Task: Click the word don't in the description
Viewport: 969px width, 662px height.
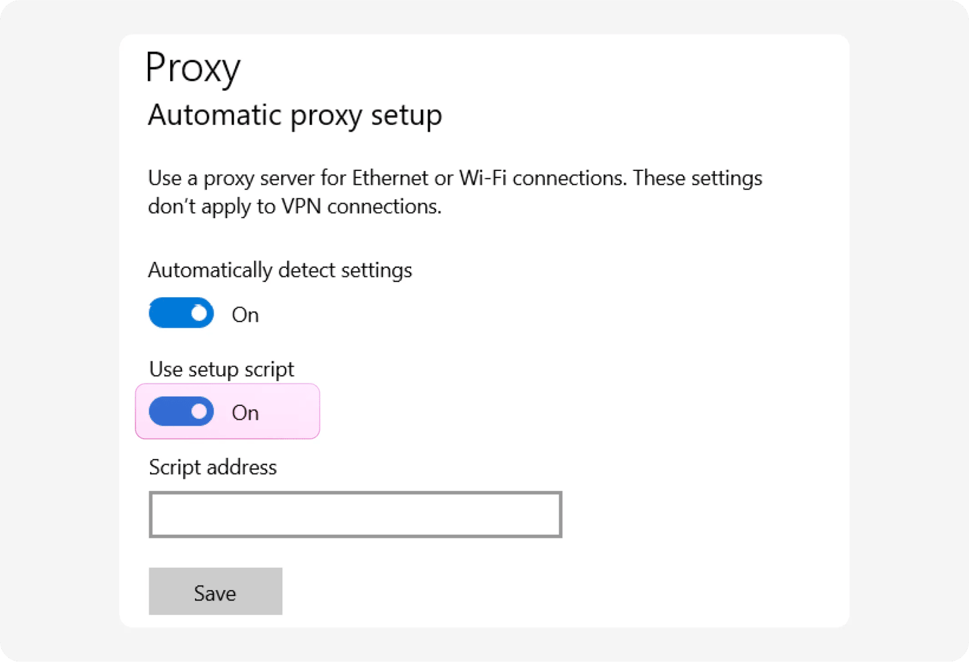Action: click(172, 207)
